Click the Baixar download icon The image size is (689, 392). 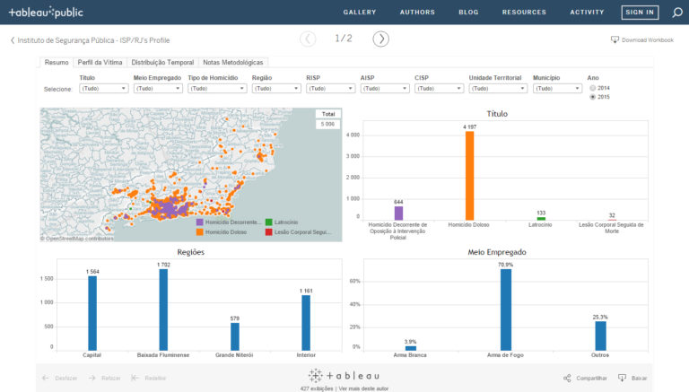[623, 378]
